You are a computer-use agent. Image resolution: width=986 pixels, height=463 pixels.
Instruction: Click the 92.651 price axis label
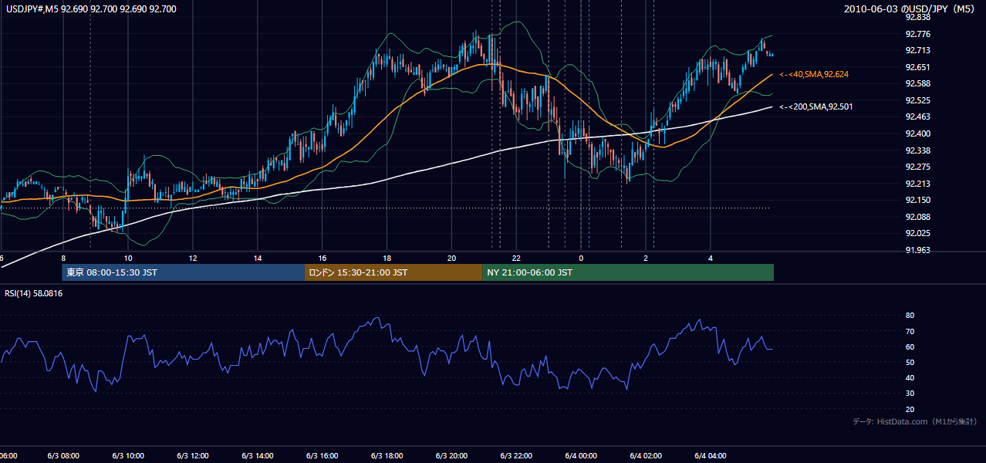tap(918, 67)
